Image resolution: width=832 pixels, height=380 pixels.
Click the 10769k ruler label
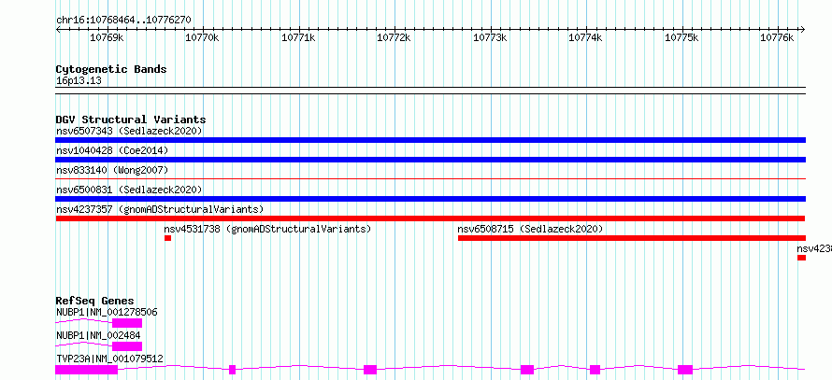[x=107, y=37]
